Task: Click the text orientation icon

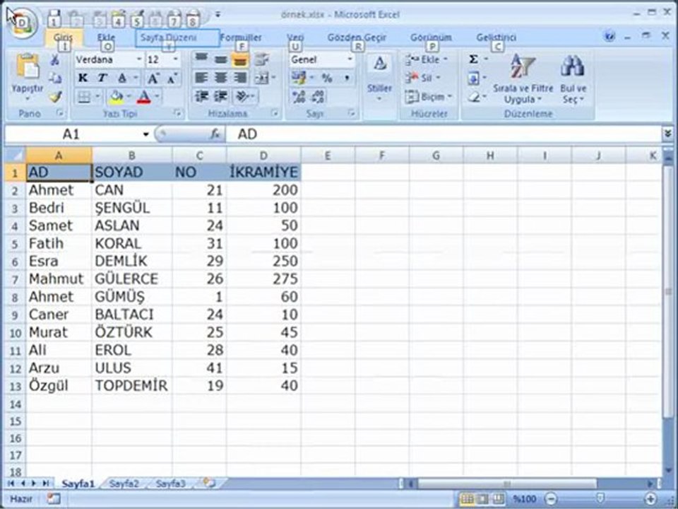Action: 243,96
